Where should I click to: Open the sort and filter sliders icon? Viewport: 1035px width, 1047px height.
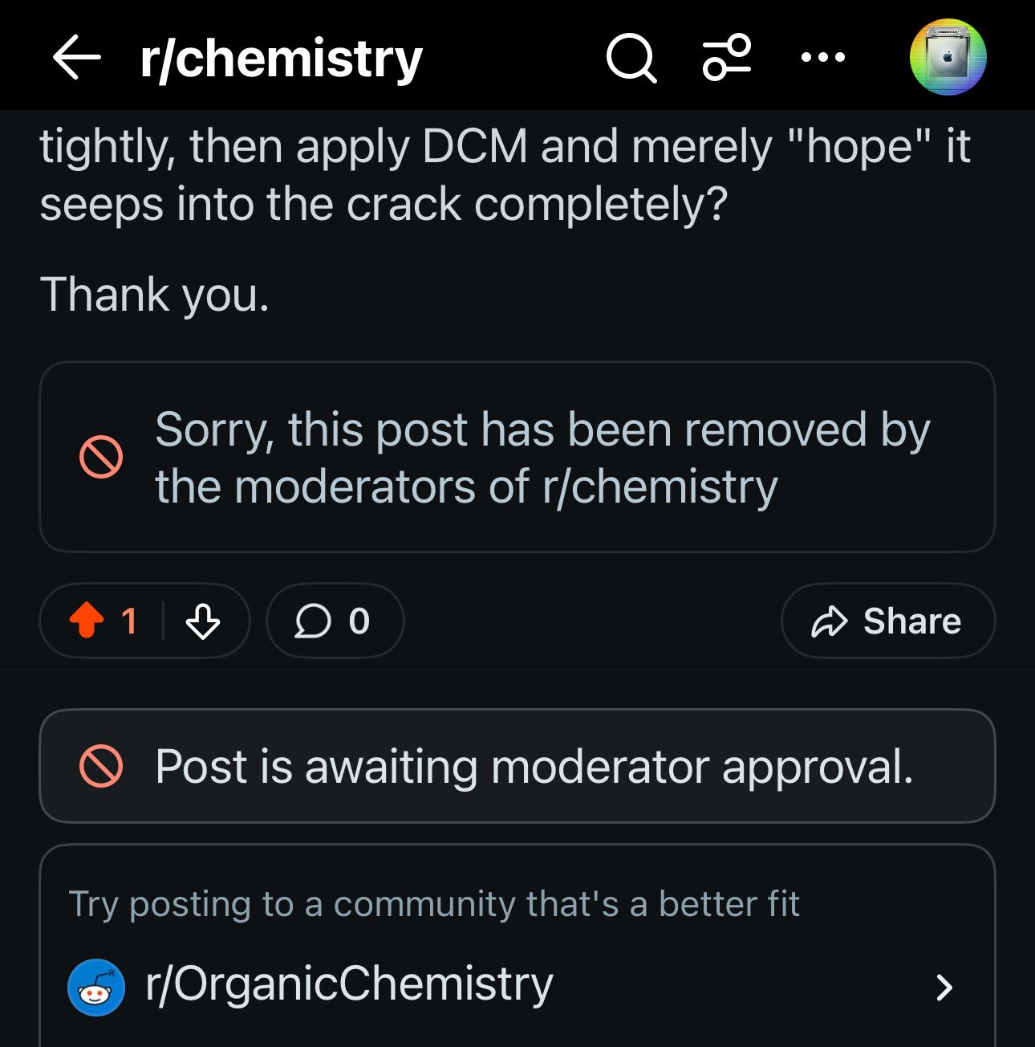(727, 58)
